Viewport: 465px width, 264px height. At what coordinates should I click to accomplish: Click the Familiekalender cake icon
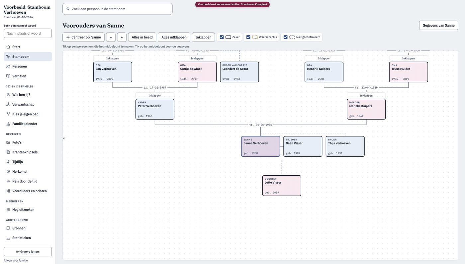tap(8, 124)
